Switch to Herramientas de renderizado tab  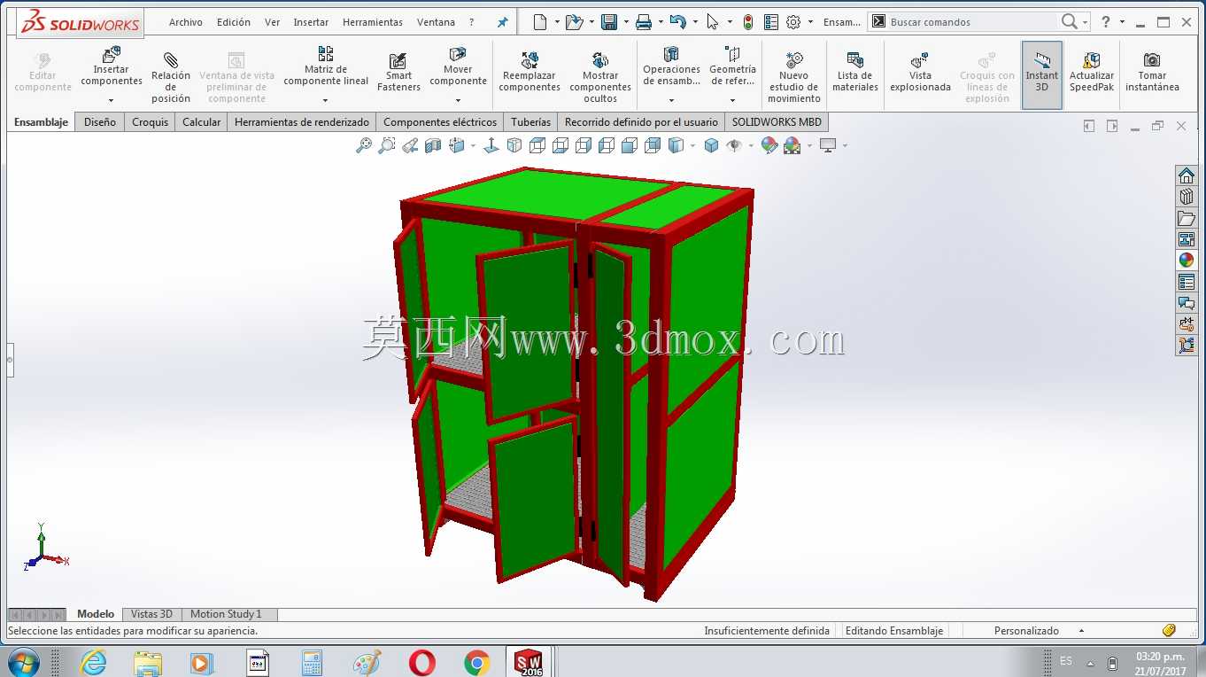point(302,122)
